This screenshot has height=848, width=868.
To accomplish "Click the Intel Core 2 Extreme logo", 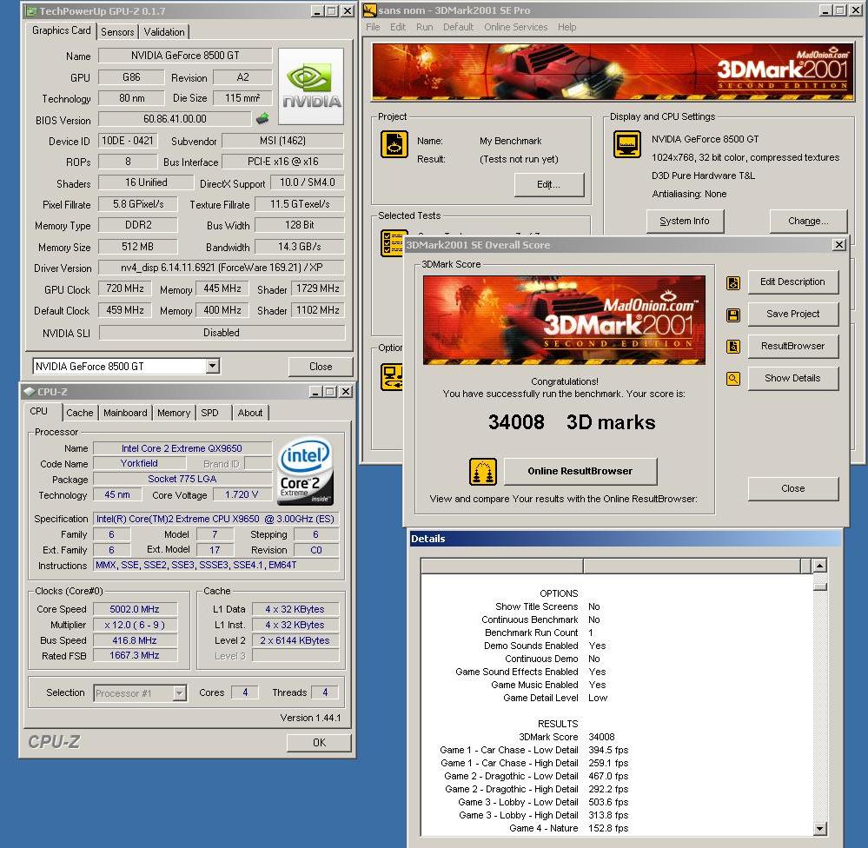I will click(305, 471).
